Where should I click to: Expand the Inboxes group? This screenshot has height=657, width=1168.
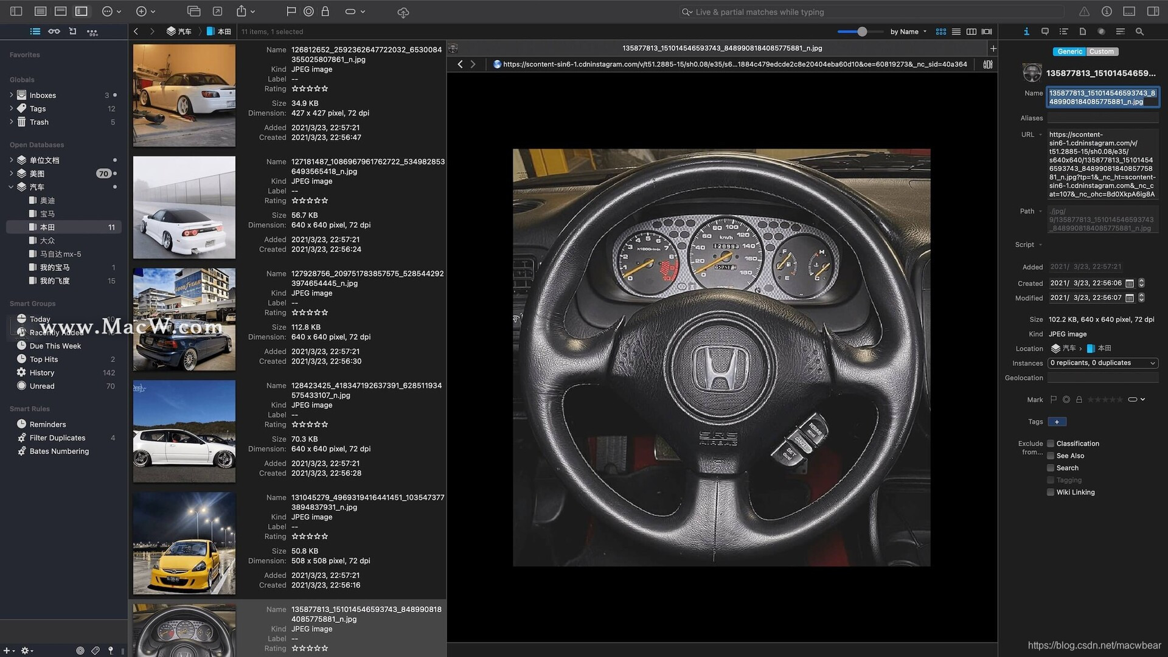point(11,95)
